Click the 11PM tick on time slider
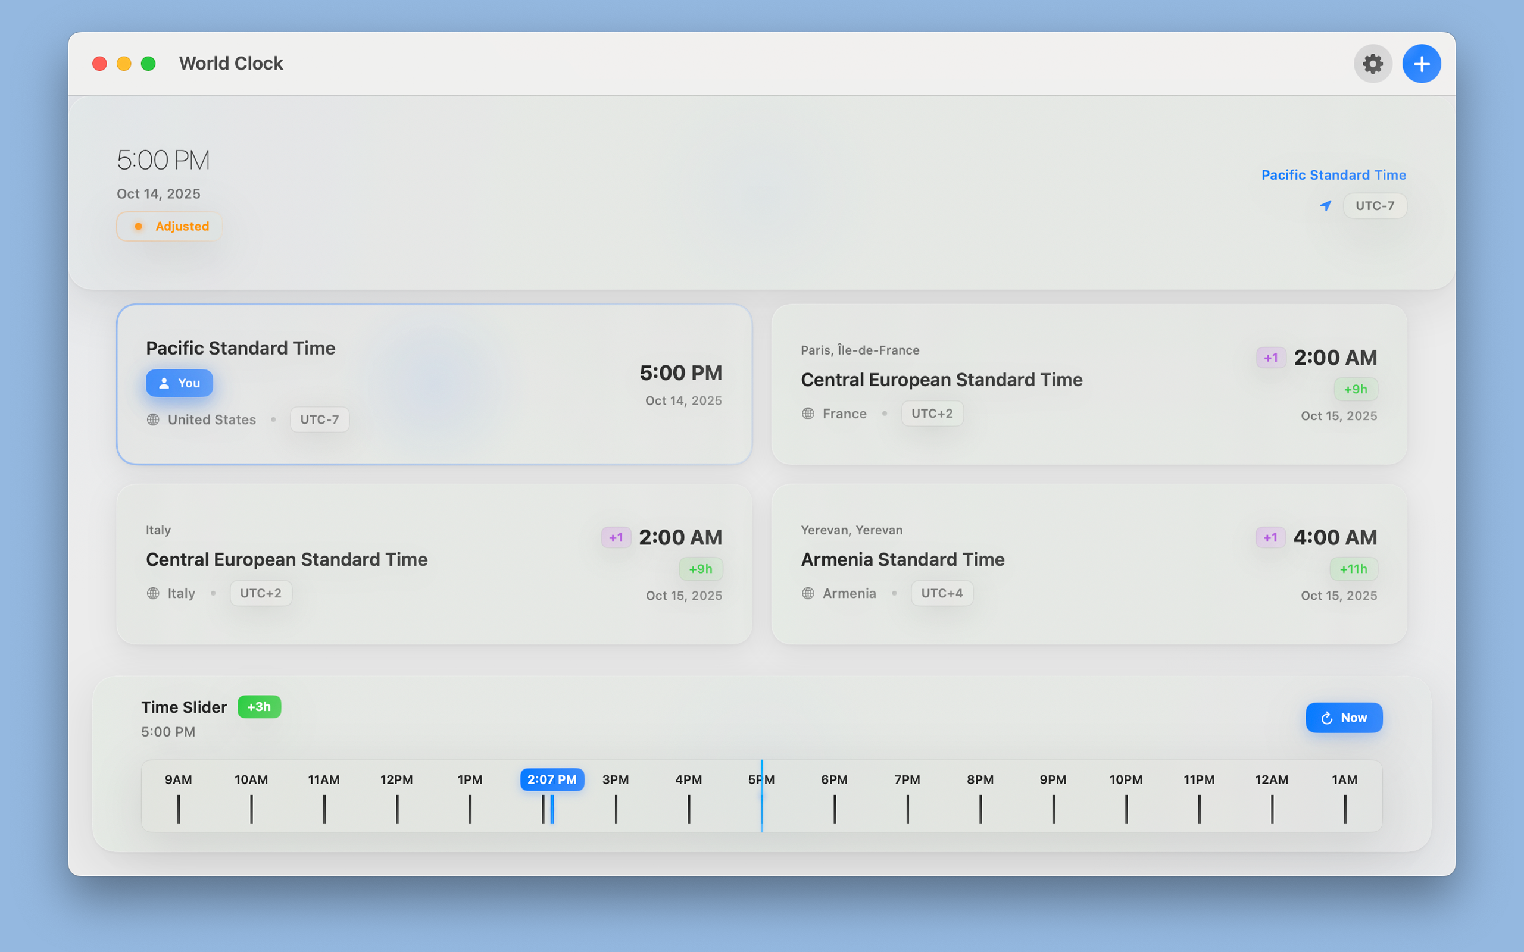Image resolution: width=1524 pixels, height=952 pixels. tap(1199, 809)
